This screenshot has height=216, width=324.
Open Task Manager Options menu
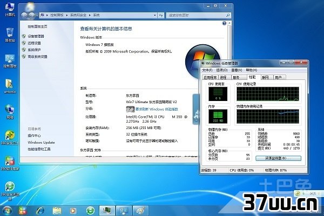pos(222,70)
